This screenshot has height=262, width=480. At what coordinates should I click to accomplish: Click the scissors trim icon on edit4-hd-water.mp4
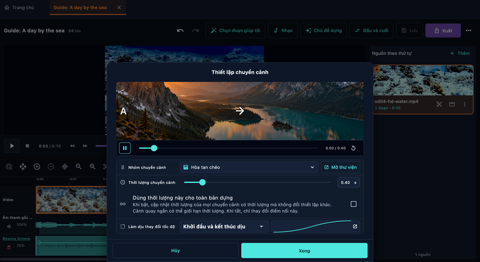point(439,104)
